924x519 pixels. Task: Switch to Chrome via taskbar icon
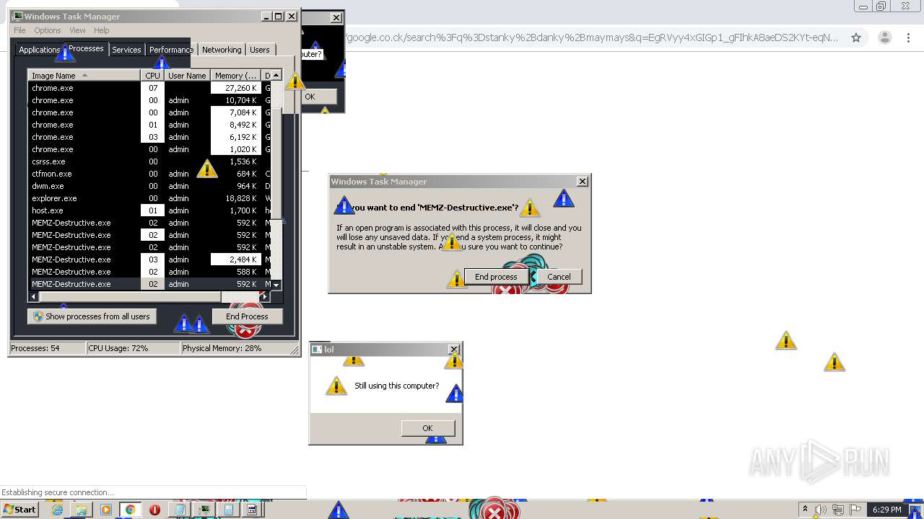(x=131, y=510)
